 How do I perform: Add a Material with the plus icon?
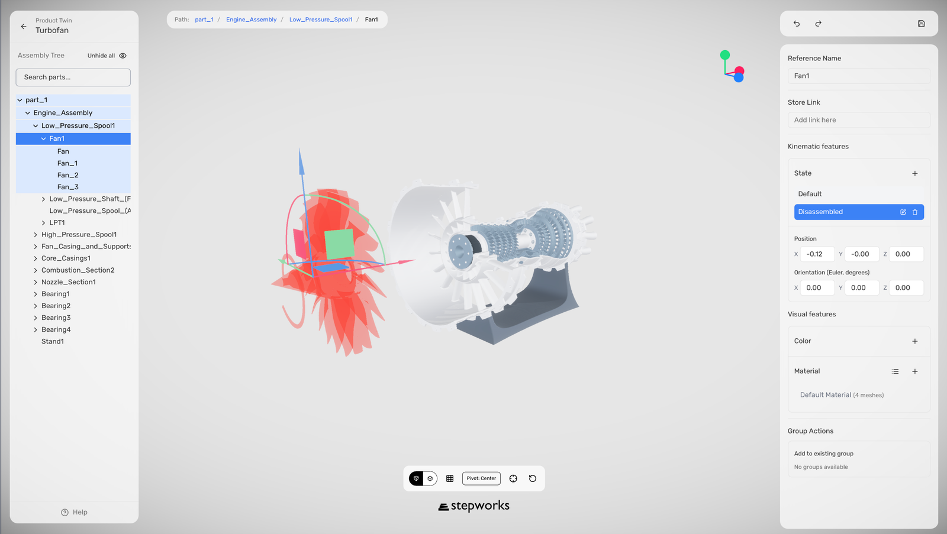(914, 371)
